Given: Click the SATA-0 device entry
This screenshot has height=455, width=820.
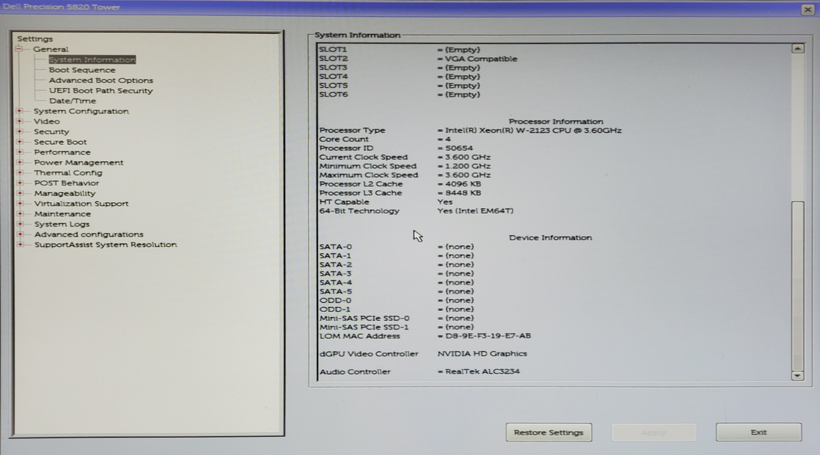Looking at the screenshot, I should (396, 247).
